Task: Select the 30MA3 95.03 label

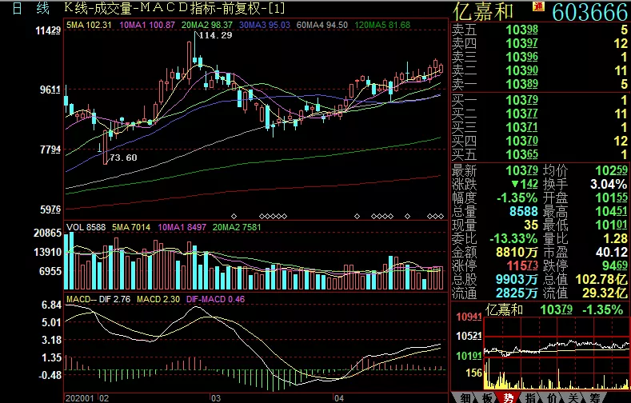Action: tap(265, 25)
